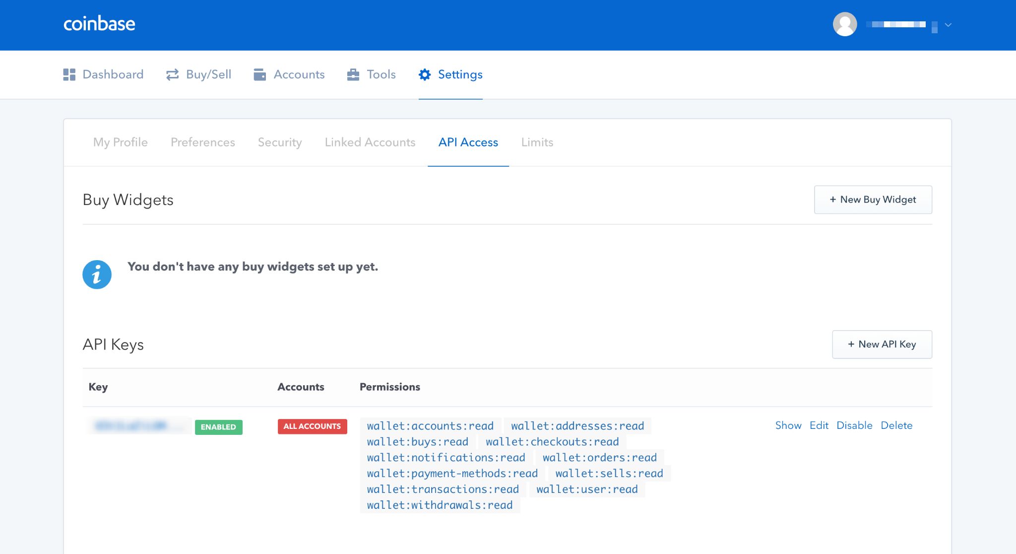Show the API key secret
Image resolution: width=1016 pixels, height=554 pixels.
788,425
